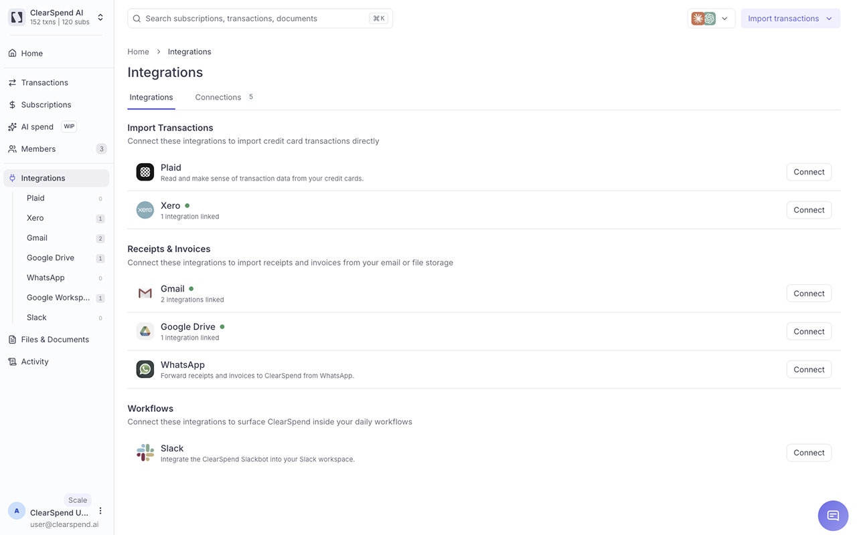Screen dimensions: 857x535
Task: Connect the Xero integration
Action: 809,210
